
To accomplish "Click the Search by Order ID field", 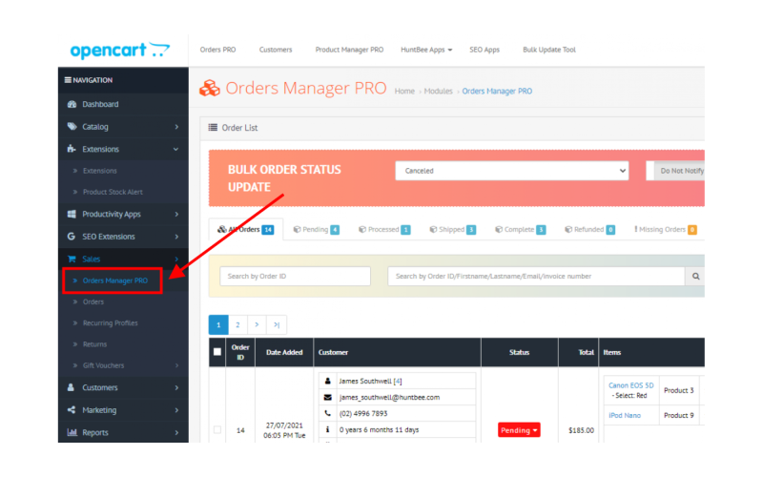I will (x=295, y=276).
